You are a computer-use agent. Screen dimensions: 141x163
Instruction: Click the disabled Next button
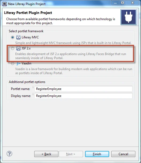point(71,154)
